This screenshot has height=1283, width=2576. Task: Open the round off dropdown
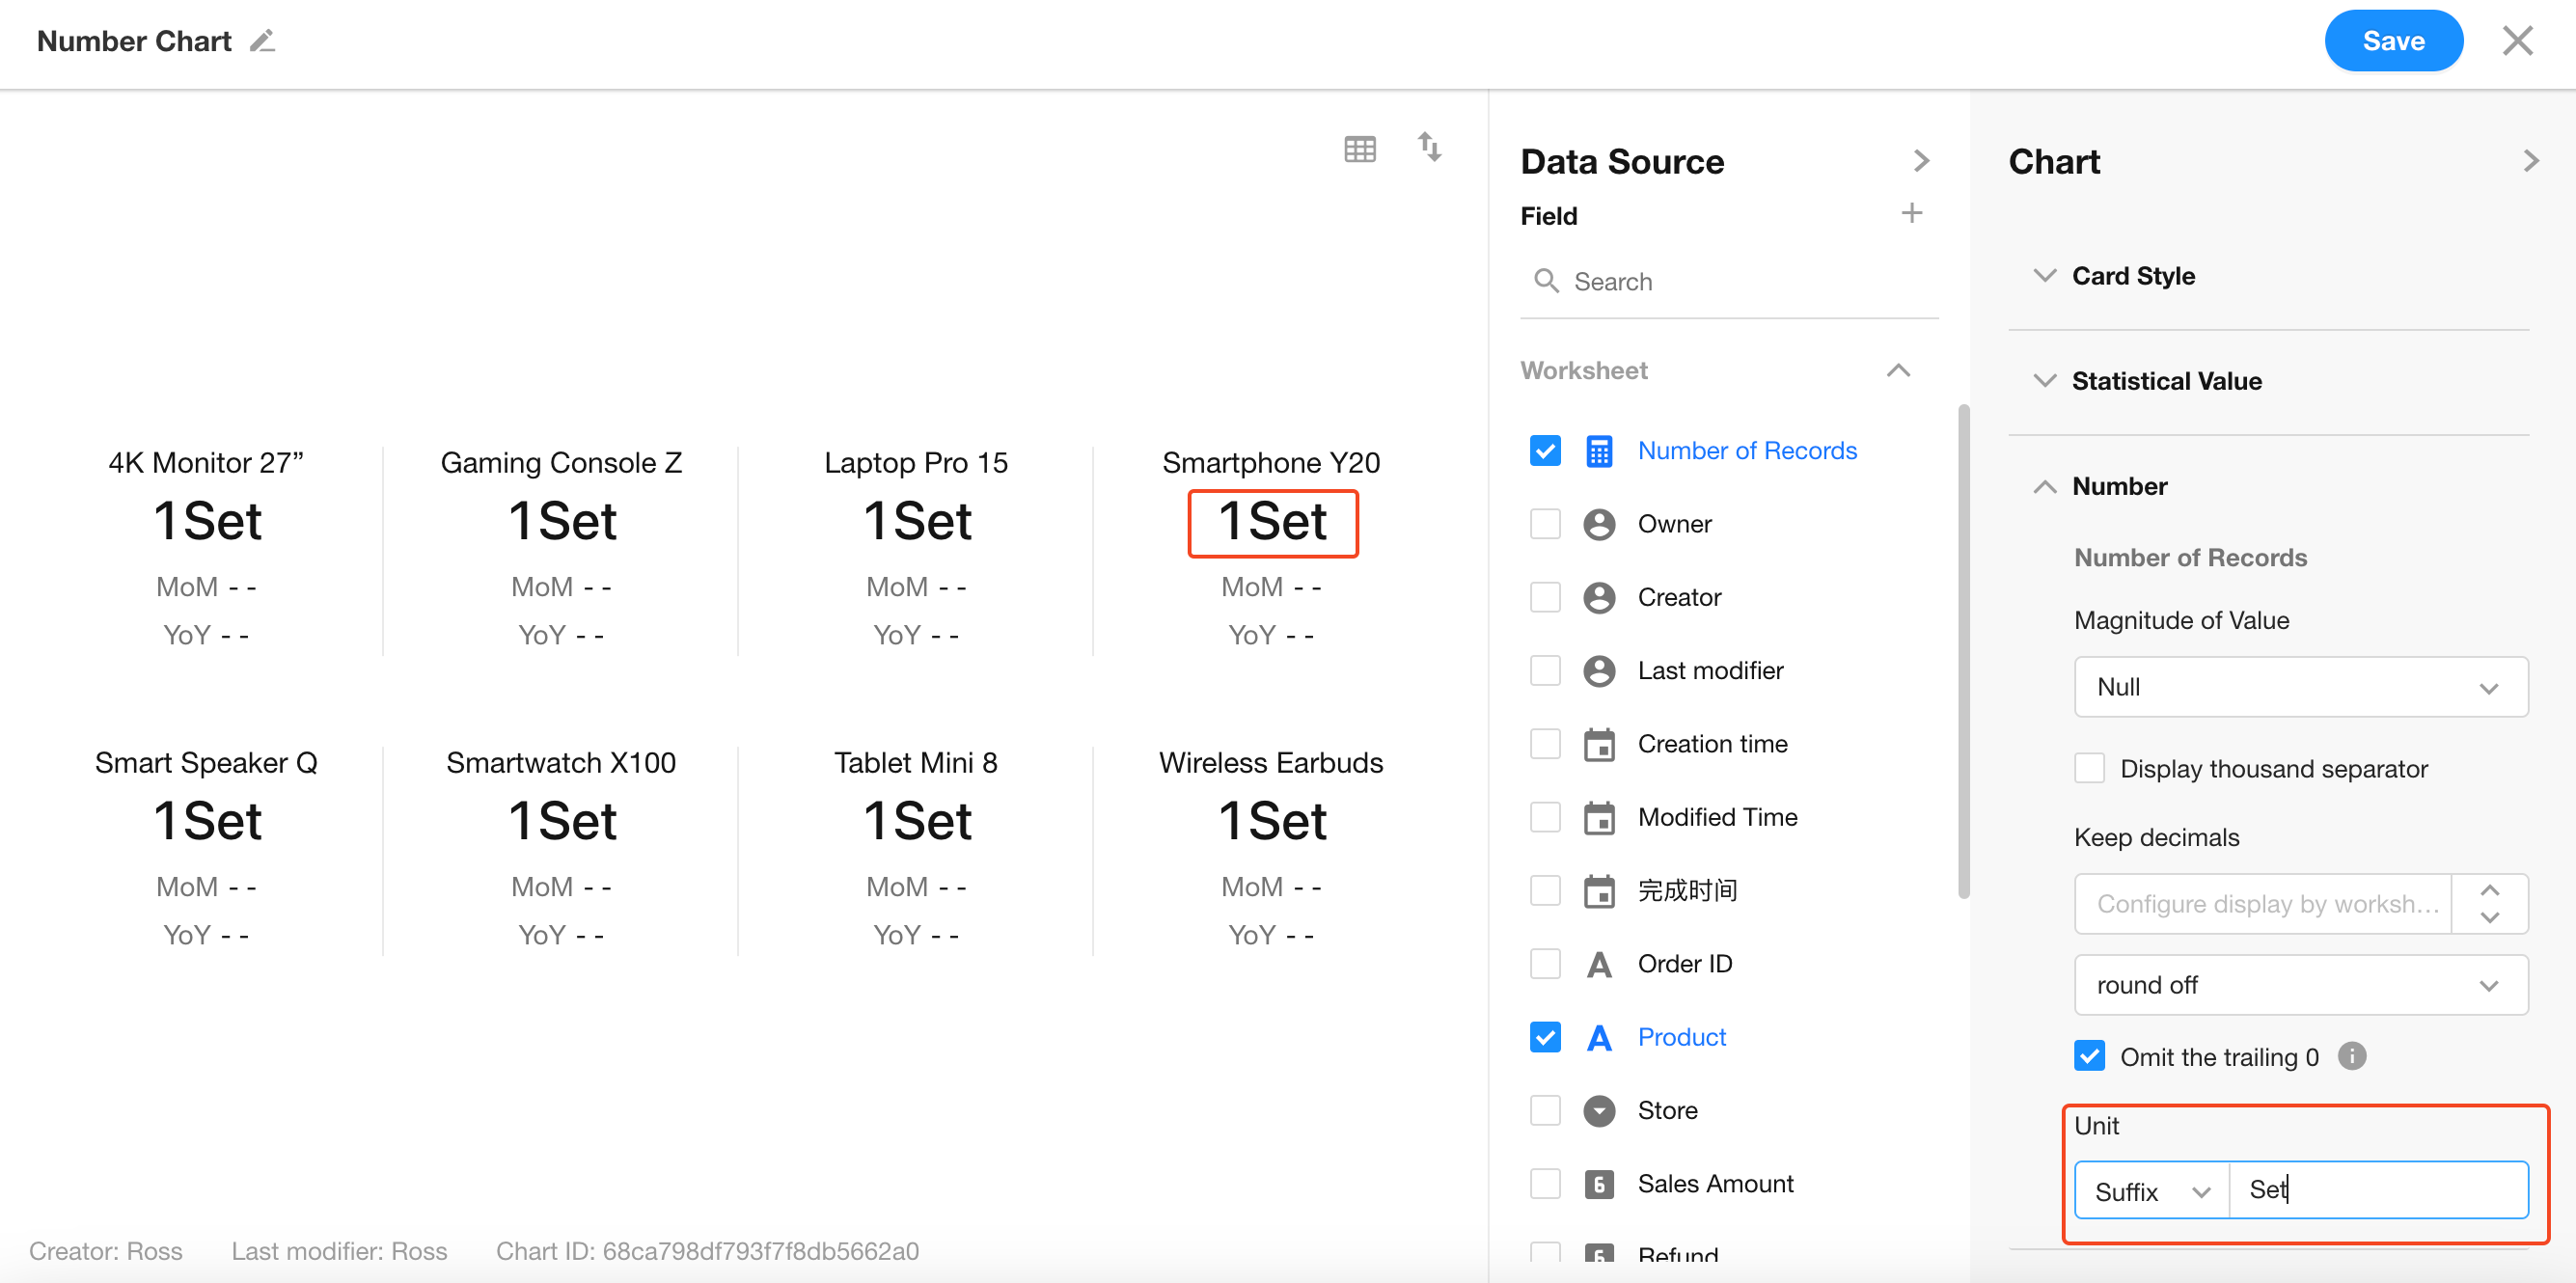coord(2300,985)
